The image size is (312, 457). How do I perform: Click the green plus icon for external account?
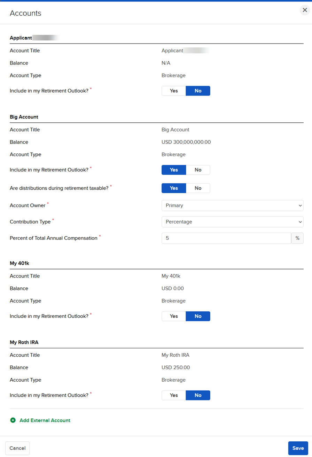13,420
